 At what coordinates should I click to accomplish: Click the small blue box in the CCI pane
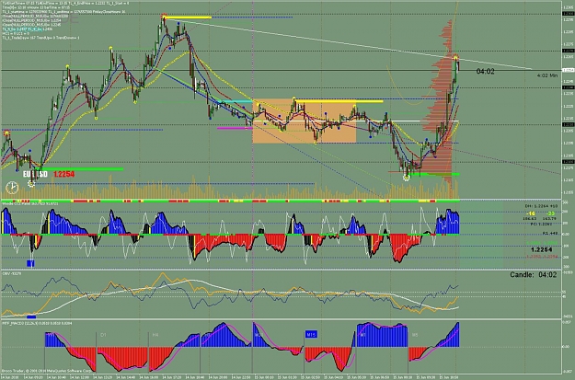pyautogui.click(x=30, y=263)
